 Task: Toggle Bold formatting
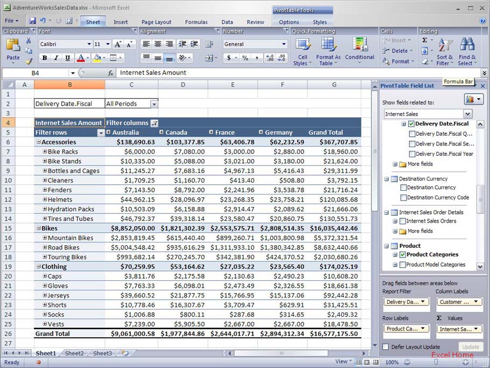45,58
